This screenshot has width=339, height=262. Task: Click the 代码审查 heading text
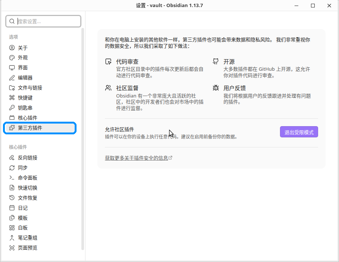click(x=127, y=62)
